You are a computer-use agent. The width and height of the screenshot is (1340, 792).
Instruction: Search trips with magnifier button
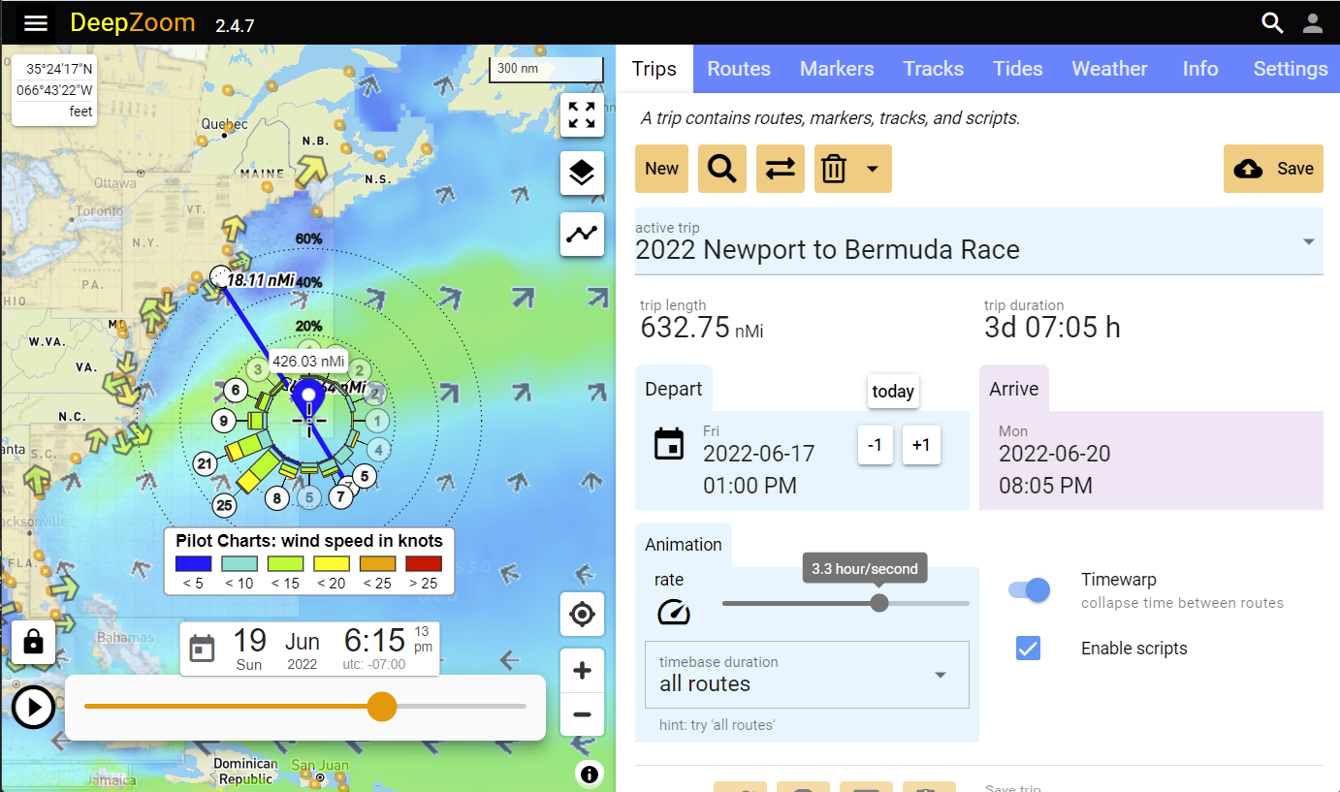(722, 169)
